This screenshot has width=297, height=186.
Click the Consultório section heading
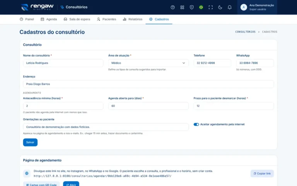(32, 45)
